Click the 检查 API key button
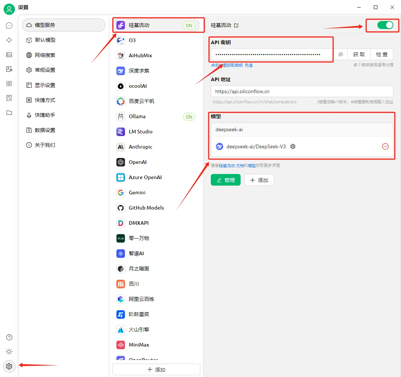The height and width of the screenshot is (377, 401). [x=381, y=54]
